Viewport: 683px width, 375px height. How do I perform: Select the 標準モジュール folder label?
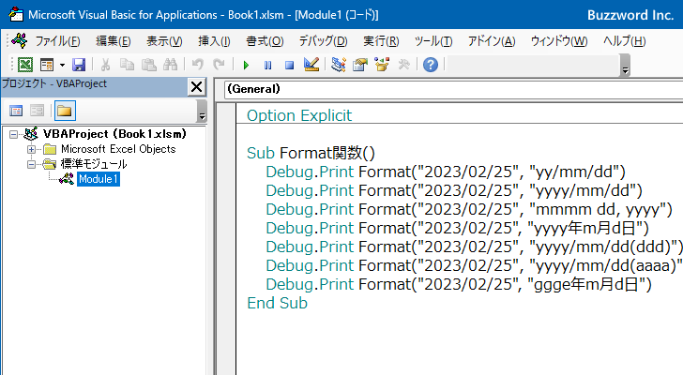pos(94,164)
